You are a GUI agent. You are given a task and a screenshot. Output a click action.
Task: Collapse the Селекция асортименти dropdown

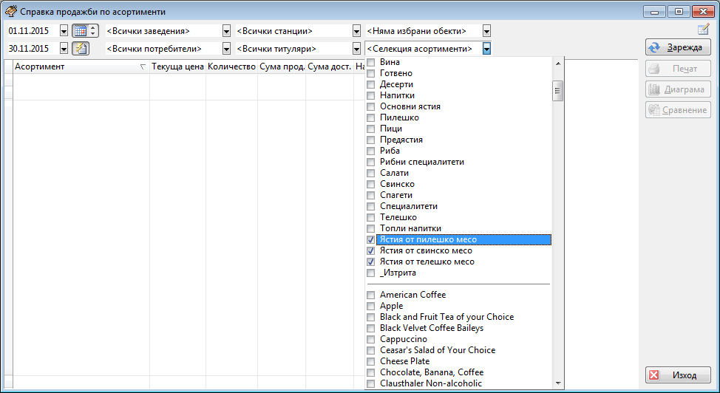click(486, 49)
